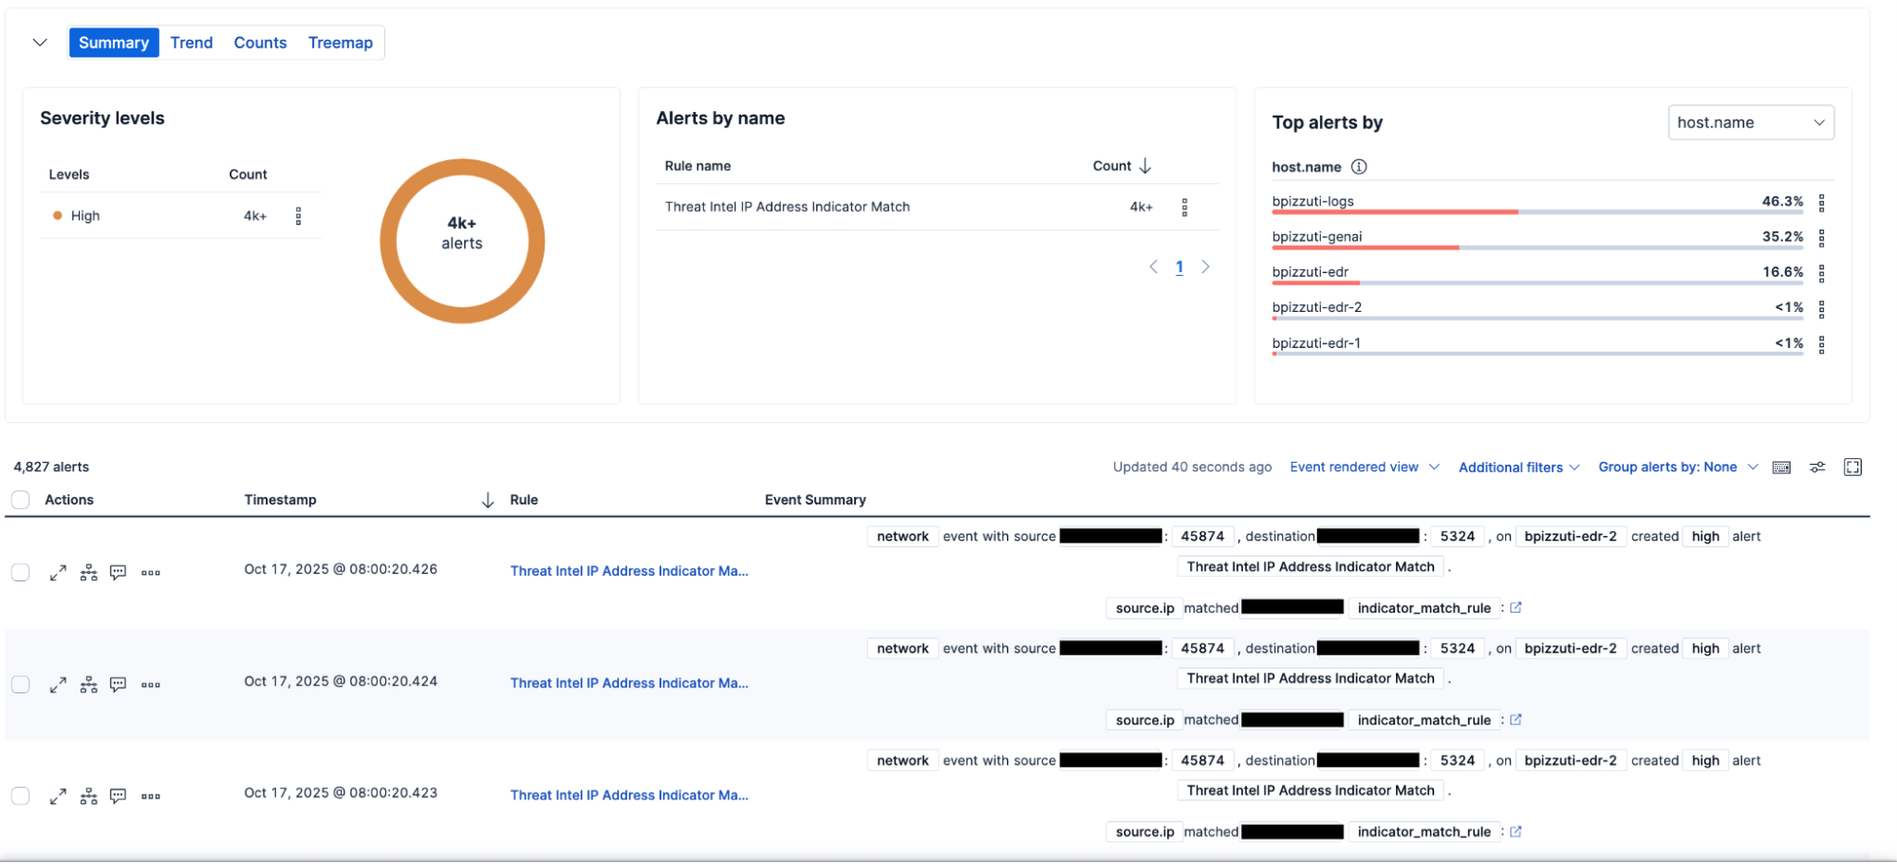Open the host.name field dropdown
1897x864 pixels.
pos(1750,121)
